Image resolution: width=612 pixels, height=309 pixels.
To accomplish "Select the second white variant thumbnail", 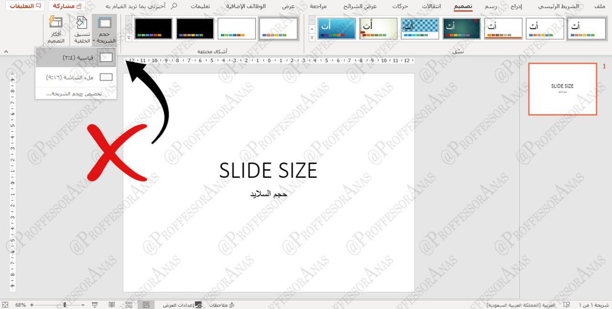I will click(x=237, y=29).
